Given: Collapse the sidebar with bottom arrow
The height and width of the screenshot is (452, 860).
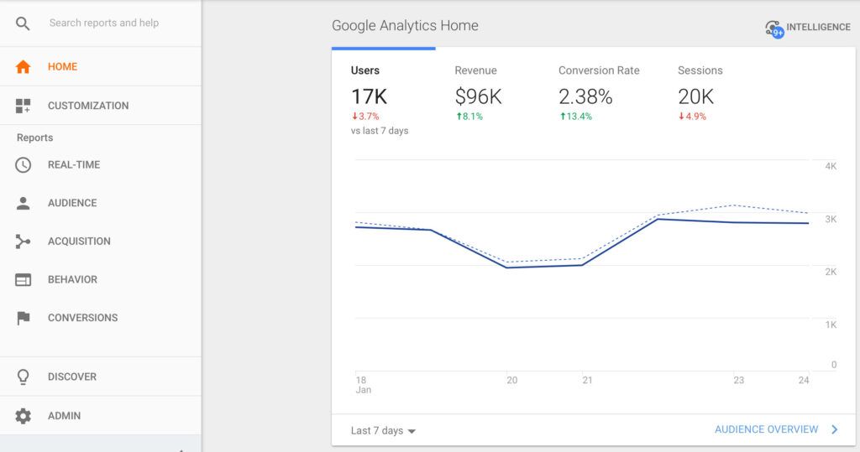Looking at the screenshot, I should 182,449.
